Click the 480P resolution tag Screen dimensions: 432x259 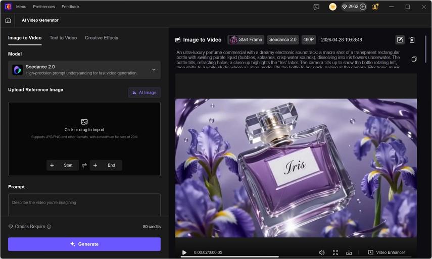coord(309,40)
